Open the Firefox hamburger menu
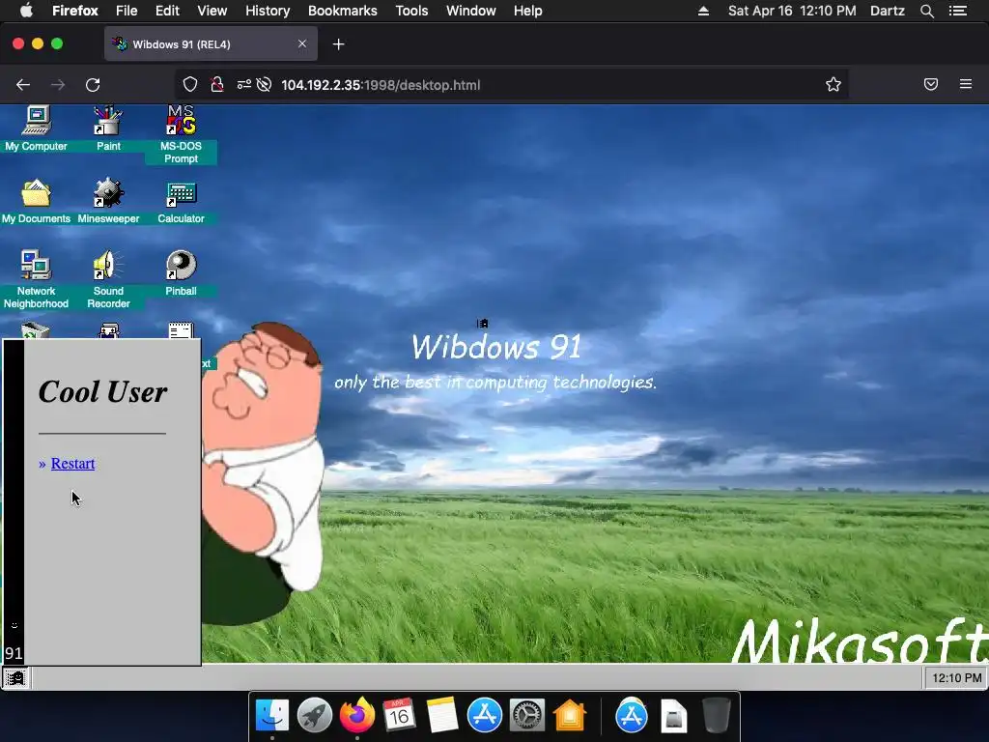The image size is (989, 742). click(966, 84)
